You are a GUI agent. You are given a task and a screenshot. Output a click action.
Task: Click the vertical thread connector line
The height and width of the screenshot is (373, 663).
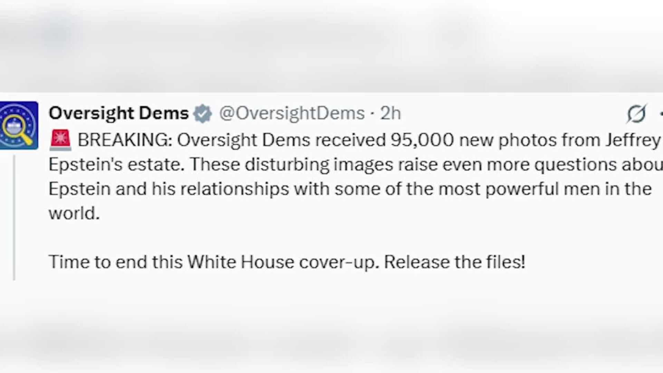[x=14, y=218]
